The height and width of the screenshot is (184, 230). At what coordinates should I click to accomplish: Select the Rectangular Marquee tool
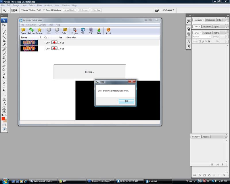pyautogui.click(x=4, y=29)
